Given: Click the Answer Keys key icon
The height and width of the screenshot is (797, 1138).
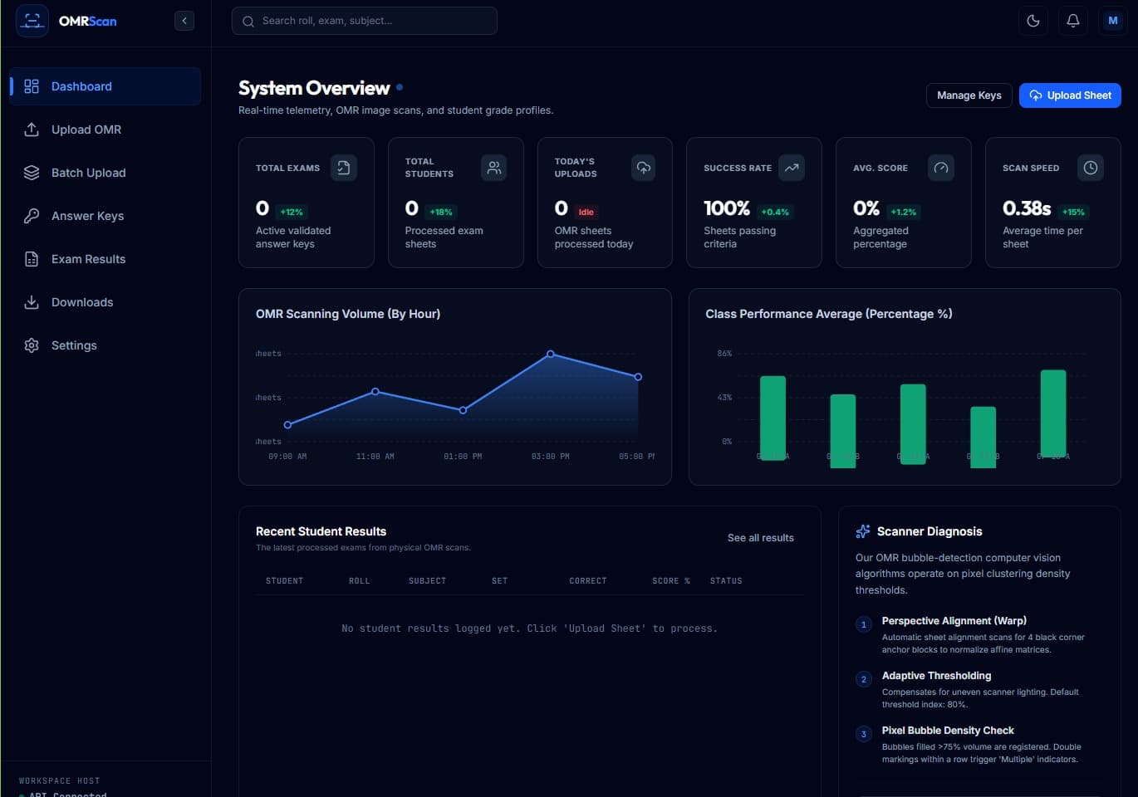Looking at the screenshot, I should point(32,216).
